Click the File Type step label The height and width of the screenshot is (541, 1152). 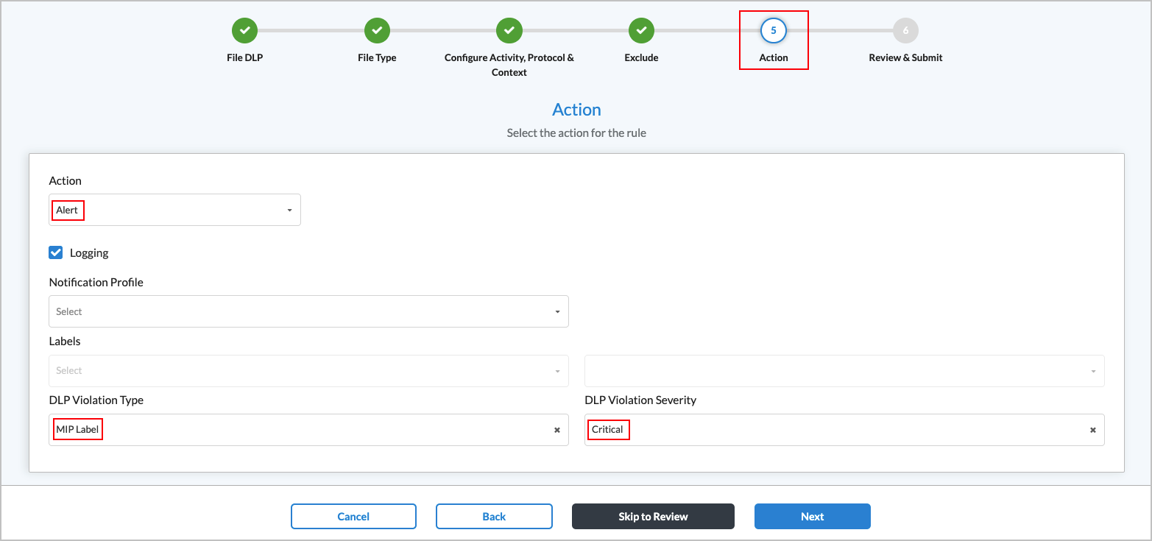tap(377, 57)
